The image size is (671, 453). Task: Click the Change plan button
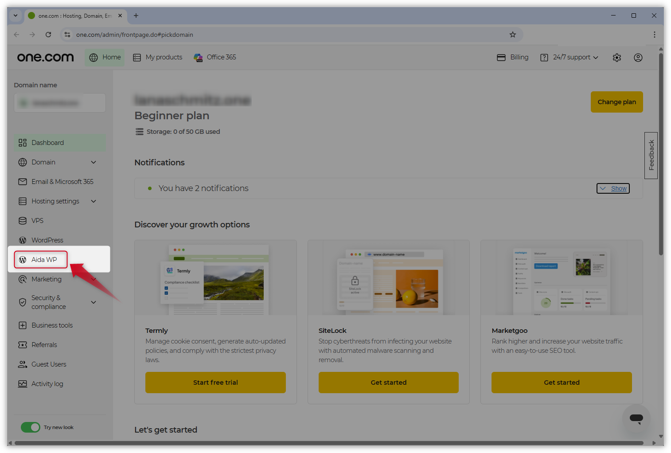point(617,102)
